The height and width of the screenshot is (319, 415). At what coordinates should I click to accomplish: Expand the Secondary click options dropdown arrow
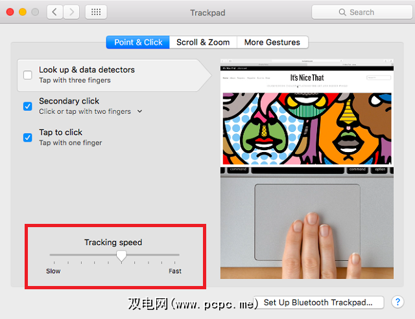click(x=140, y=111)
